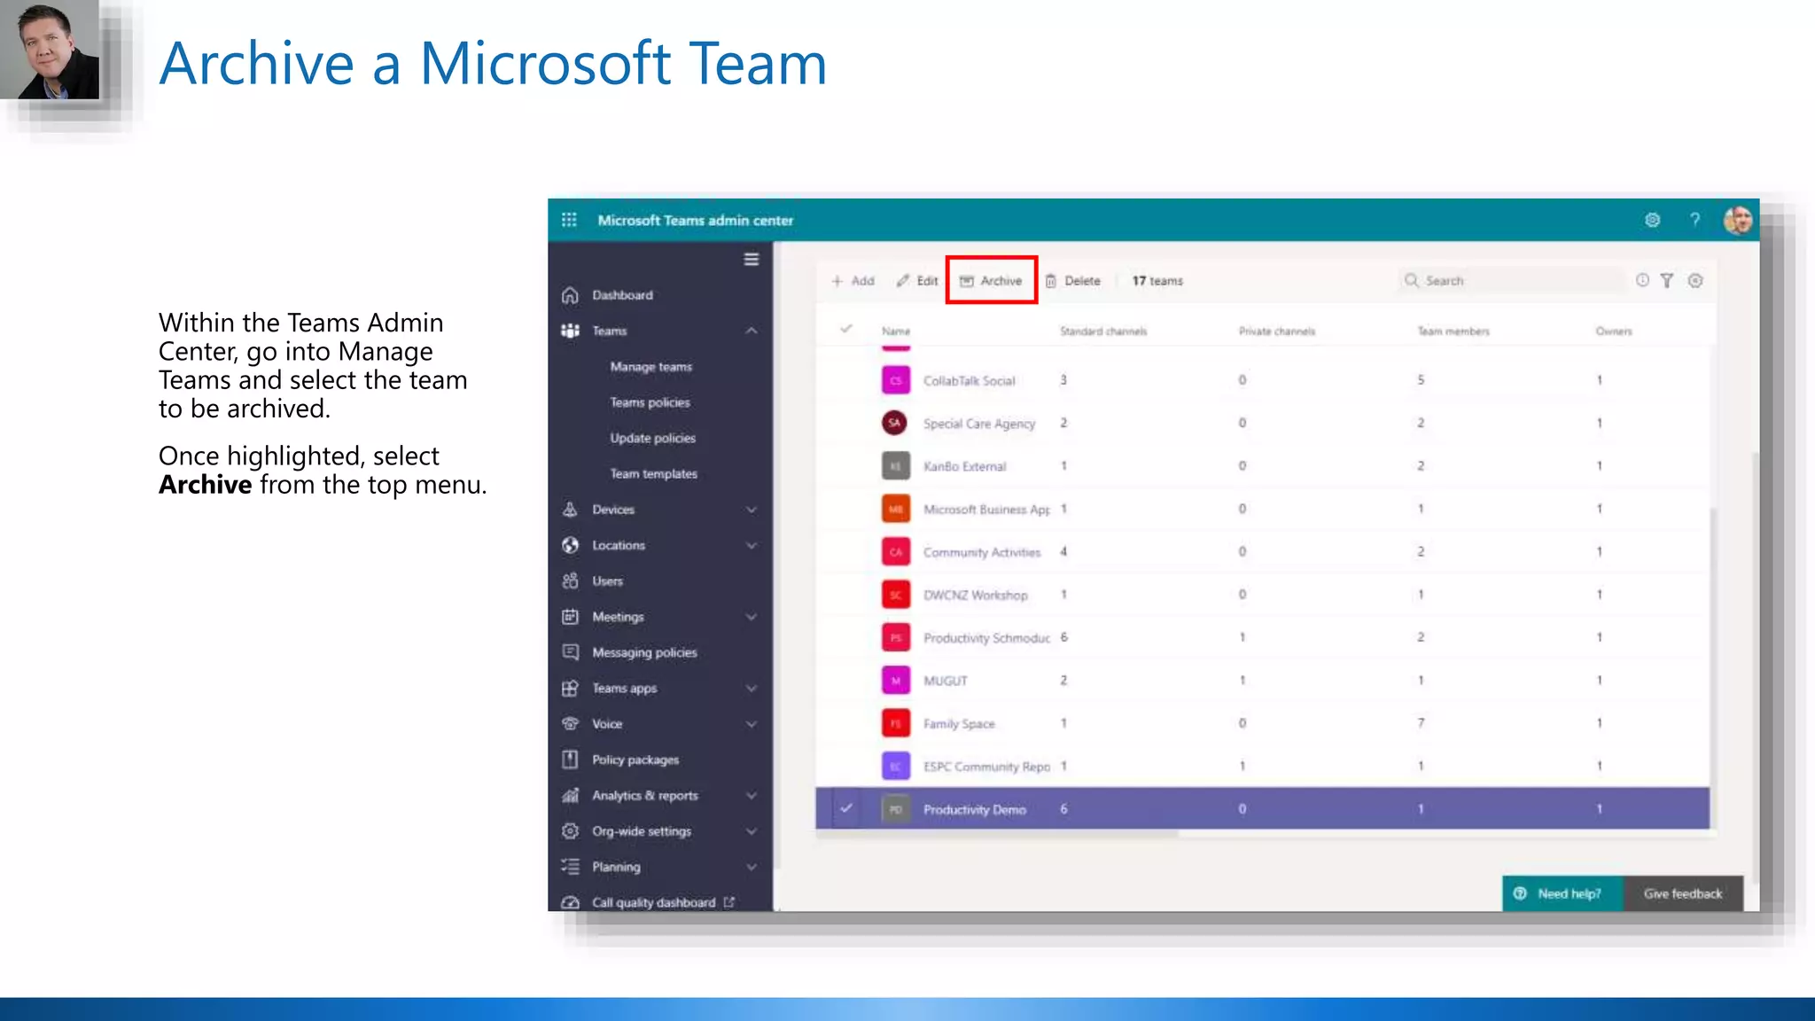Click the horizontal scrollbar under teams table
This screenshot has height=1021, width=1815.
[997, 834]
